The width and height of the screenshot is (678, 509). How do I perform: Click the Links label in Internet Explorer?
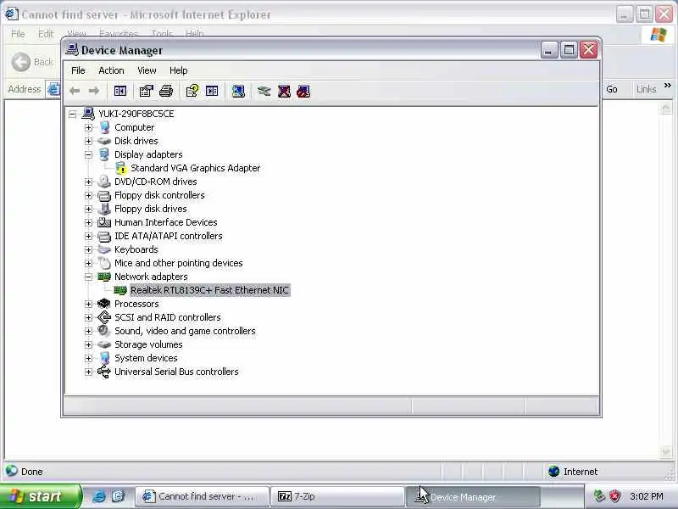(x=647, y=89)
